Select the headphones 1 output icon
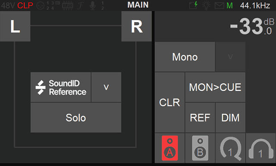276x166 pixels. (x=261, y=148)
